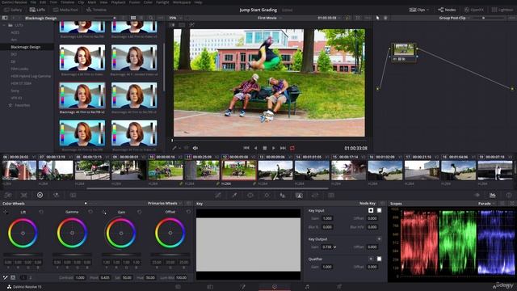Open the Workspace menu
This screenshot has width=517, height=291.
coord(182,2)
